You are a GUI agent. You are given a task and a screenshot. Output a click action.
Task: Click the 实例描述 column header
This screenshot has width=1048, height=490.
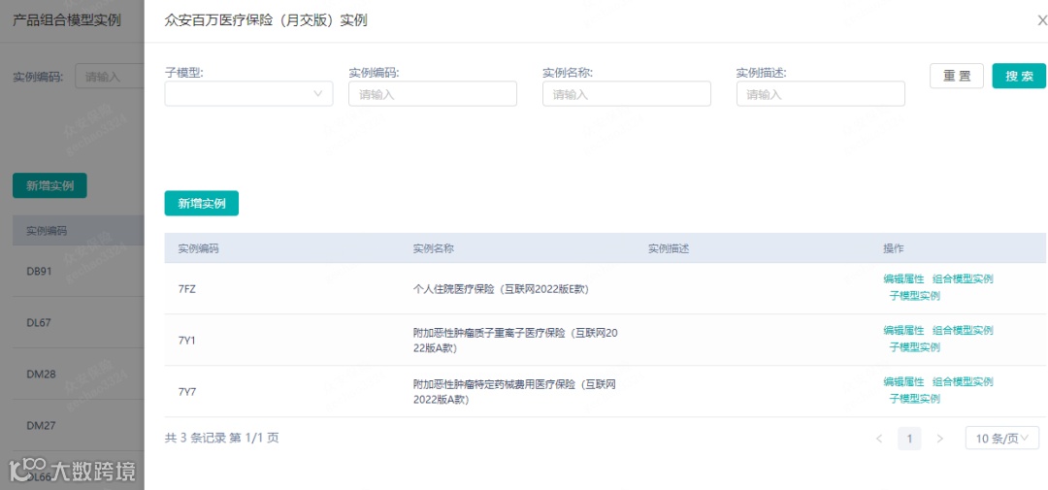[669, 248]
